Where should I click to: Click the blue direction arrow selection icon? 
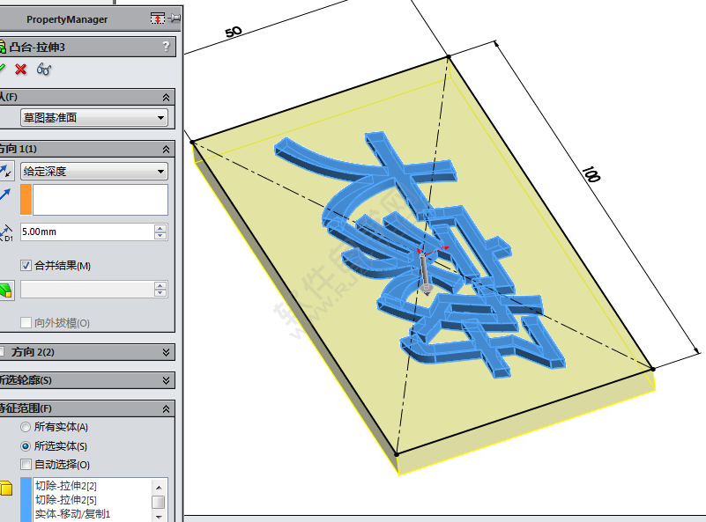click(x=5, y=194)
